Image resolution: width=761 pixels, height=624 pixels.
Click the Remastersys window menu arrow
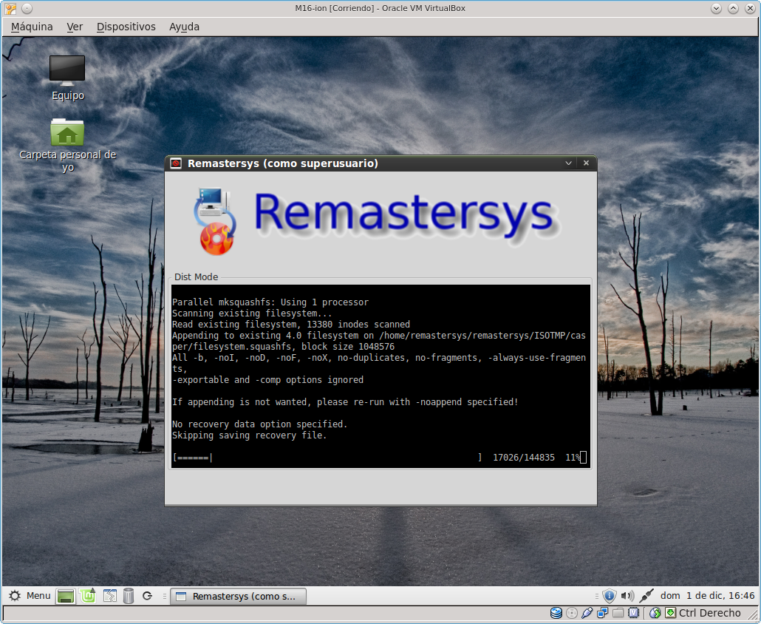click(568, 163)
